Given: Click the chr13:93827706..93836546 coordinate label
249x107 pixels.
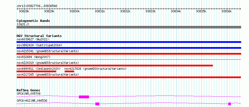Looking at the screenshot, I should pos(37,6).
